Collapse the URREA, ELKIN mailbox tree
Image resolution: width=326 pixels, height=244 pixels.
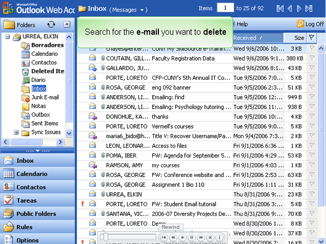(x=7, y=37)
